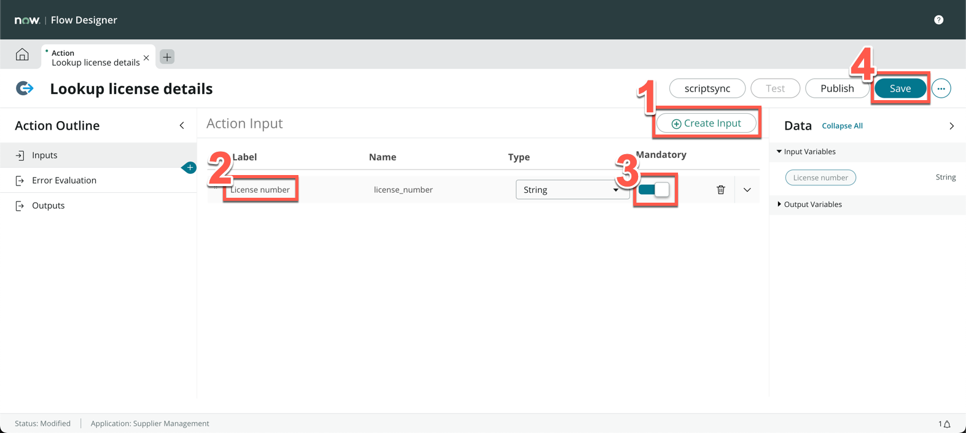Expand License number row details chevron
This screenshot has width=966, height=433.
point(747,190)
